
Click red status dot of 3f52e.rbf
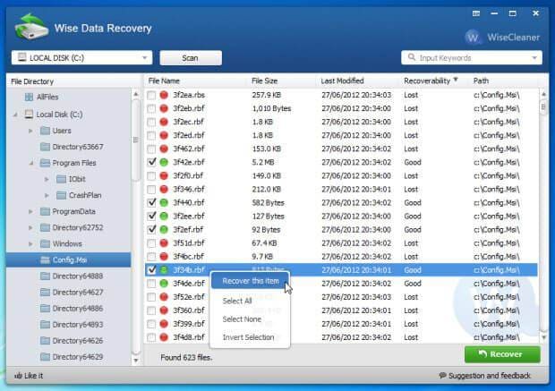pos(164,296)
